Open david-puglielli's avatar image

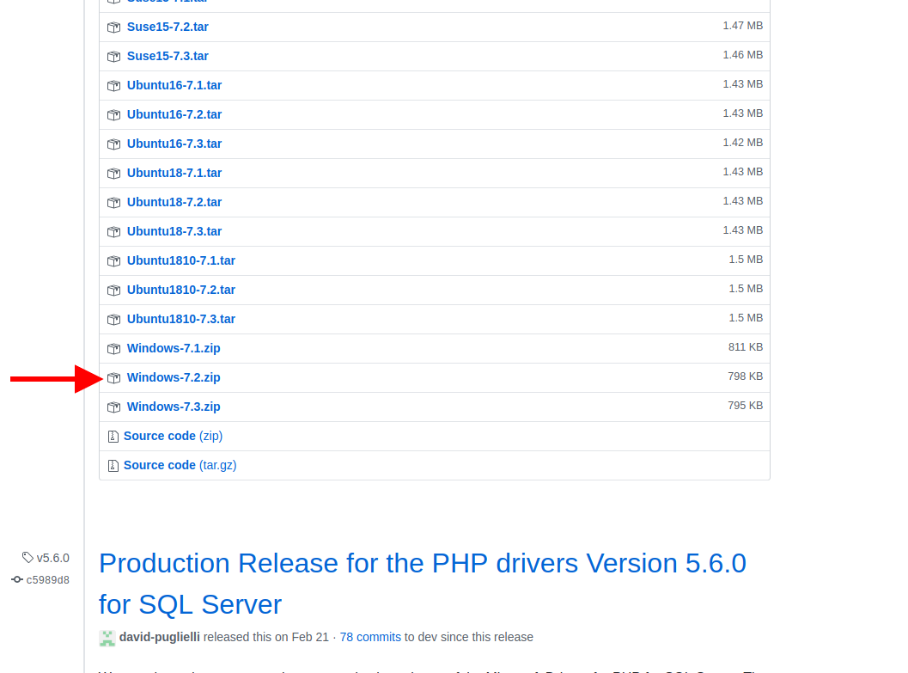point(107,638)
